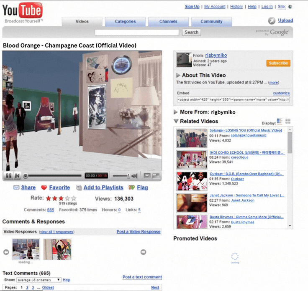This screenshot has width=308, height=291.
Task: Expand the More From: rigbymiko section
Action: (x=176, y=112)
